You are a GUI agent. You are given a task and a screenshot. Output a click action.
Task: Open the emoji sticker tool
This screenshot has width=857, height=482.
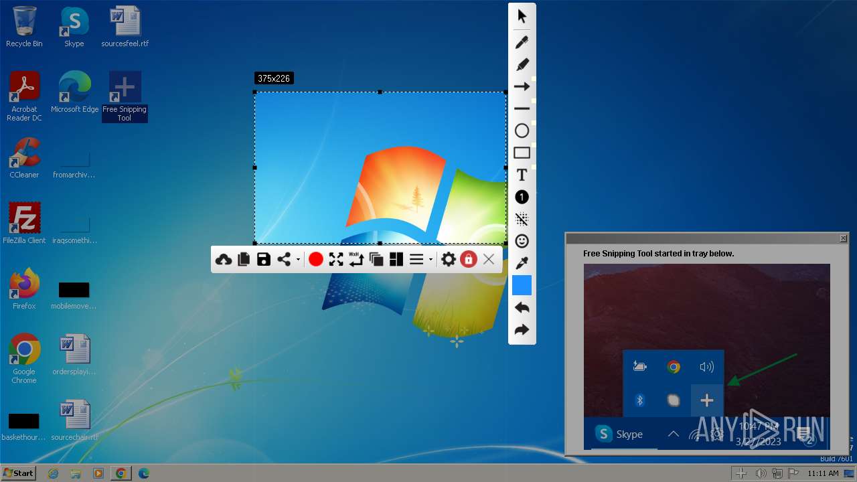[x=522, y=241]
